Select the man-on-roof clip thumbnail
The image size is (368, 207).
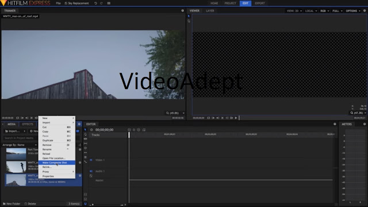(16, 167)
